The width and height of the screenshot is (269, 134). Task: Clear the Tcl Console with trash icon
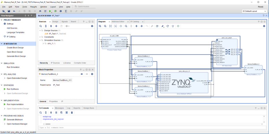coord(72,113)
